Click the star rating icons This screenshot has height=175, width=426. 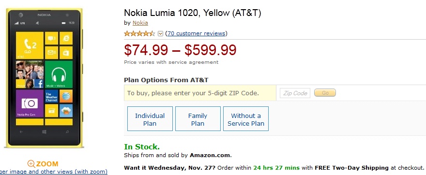point(139,34)
